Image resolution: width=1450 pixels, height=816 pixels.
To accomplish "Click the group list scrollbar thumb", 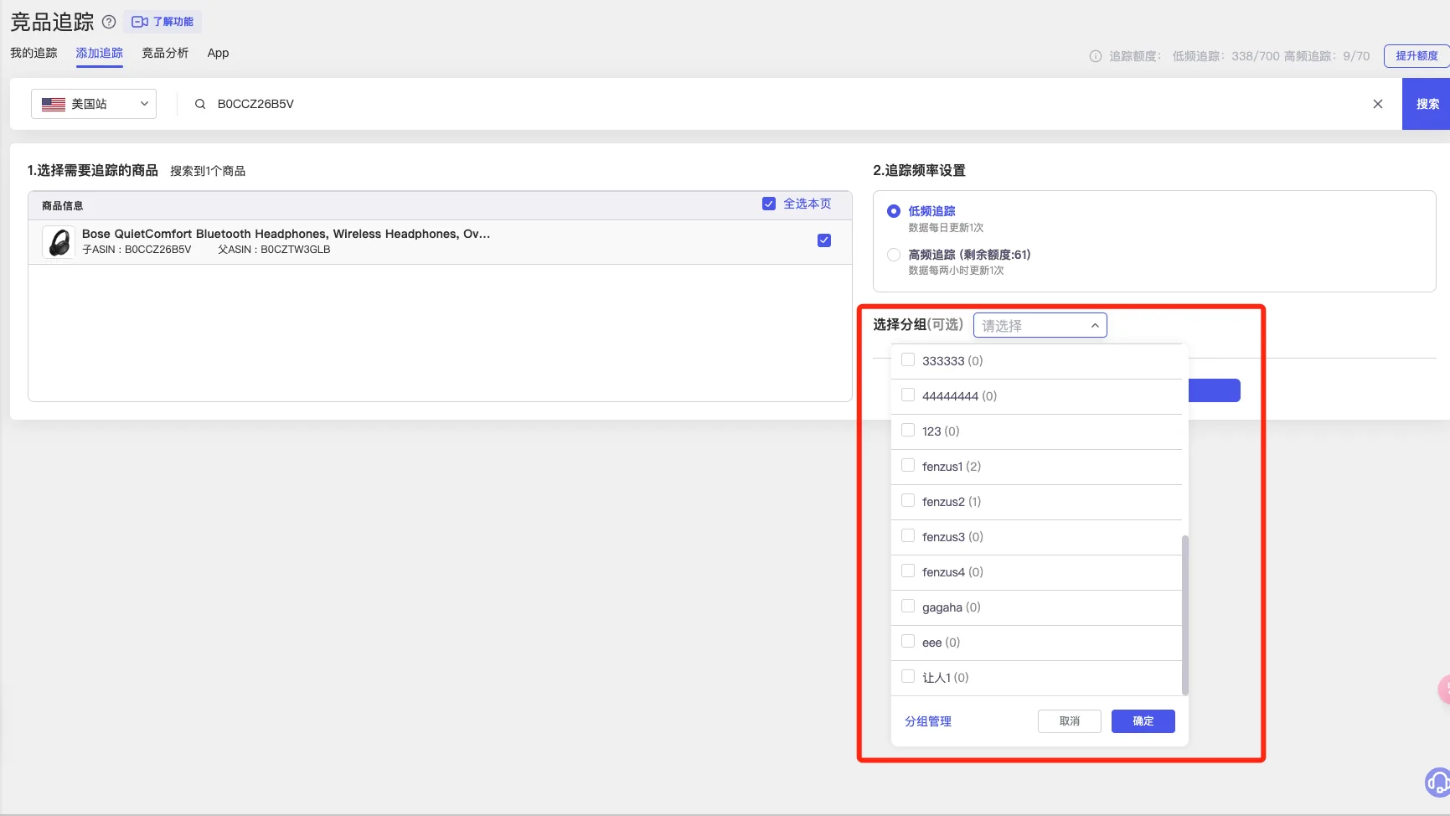I will point(1185,615).
